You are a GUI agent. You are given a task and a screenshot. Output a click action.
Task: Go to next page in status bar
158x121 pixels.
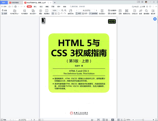point(31,120)
